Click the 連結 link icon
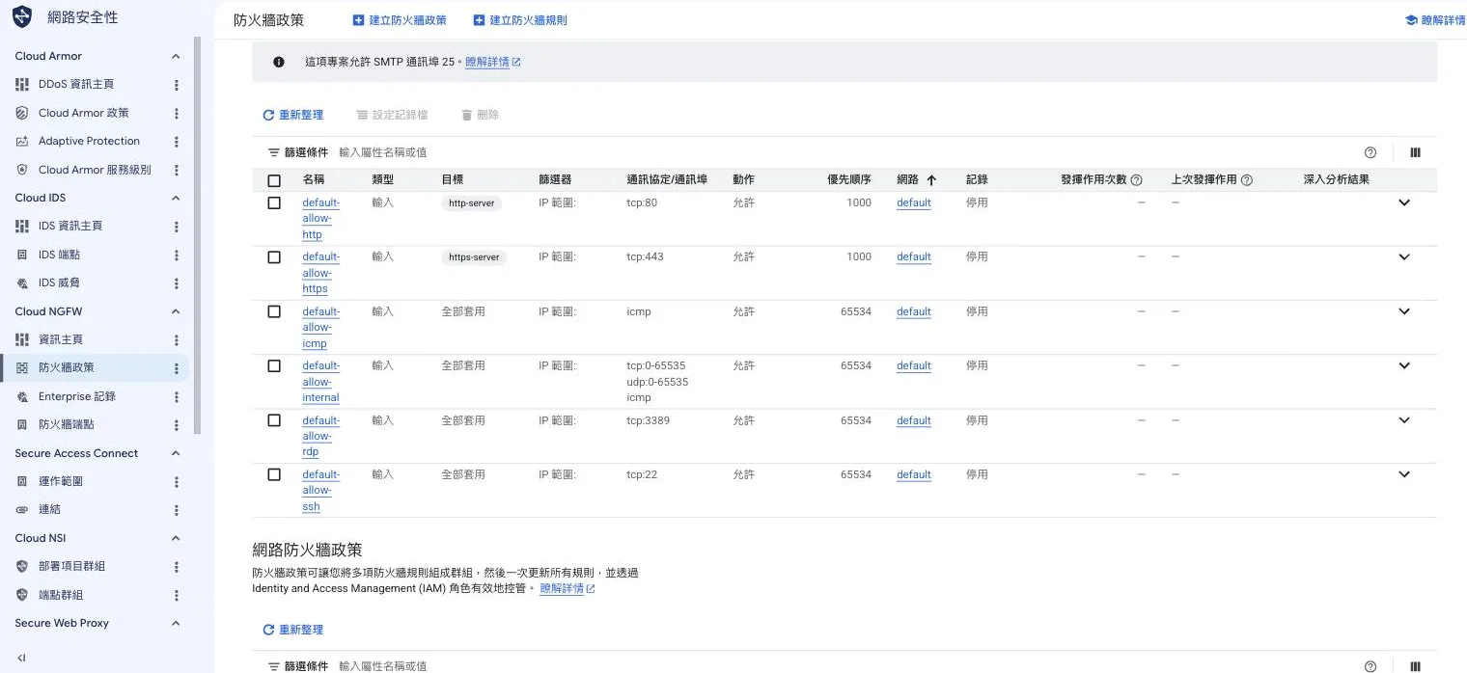The width and height of the screenshot is (1467, 673). click(x=22, y=509)
